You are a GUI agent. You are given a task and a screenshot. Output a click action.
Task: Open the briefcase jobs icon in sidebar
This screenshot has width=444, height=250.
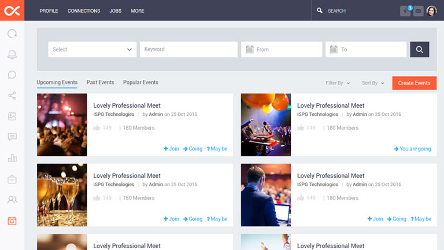[12, 179]
